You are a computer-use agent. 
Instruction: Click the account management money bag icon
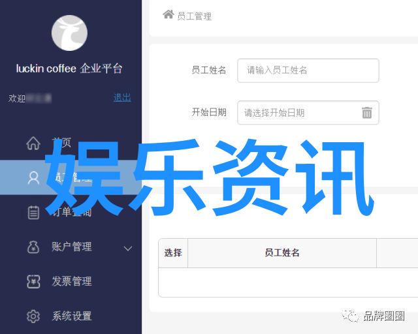click(x=33, y=247)
